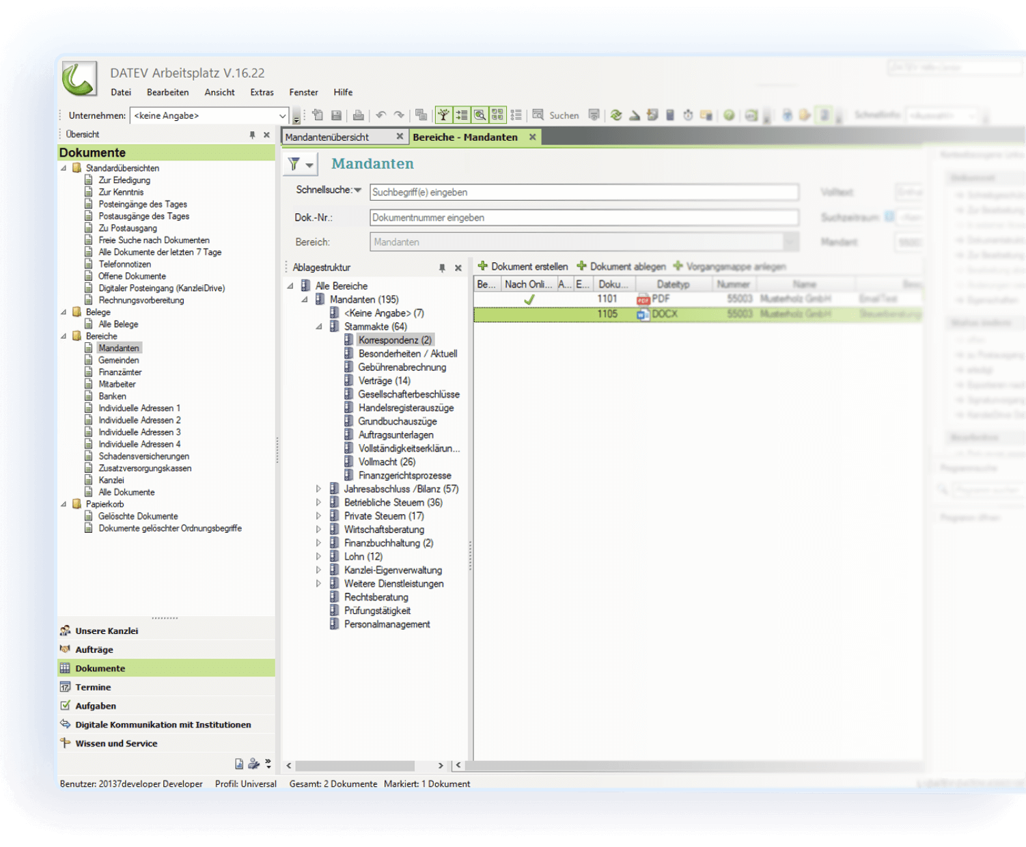Toggle the tree structure view button

tap(444, 115)
